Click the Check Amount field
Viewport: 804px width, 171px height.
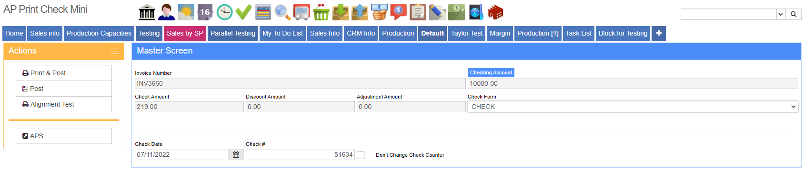click(189, 107)
